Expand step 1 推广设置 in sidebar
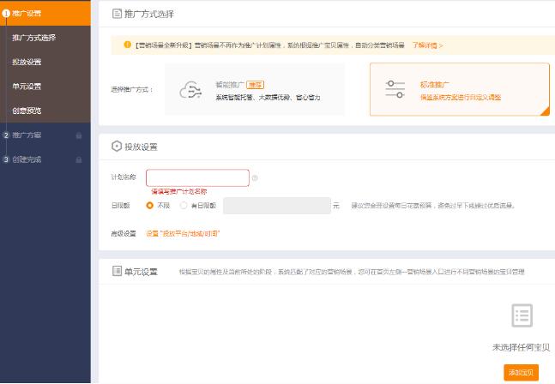 point(27,13)
